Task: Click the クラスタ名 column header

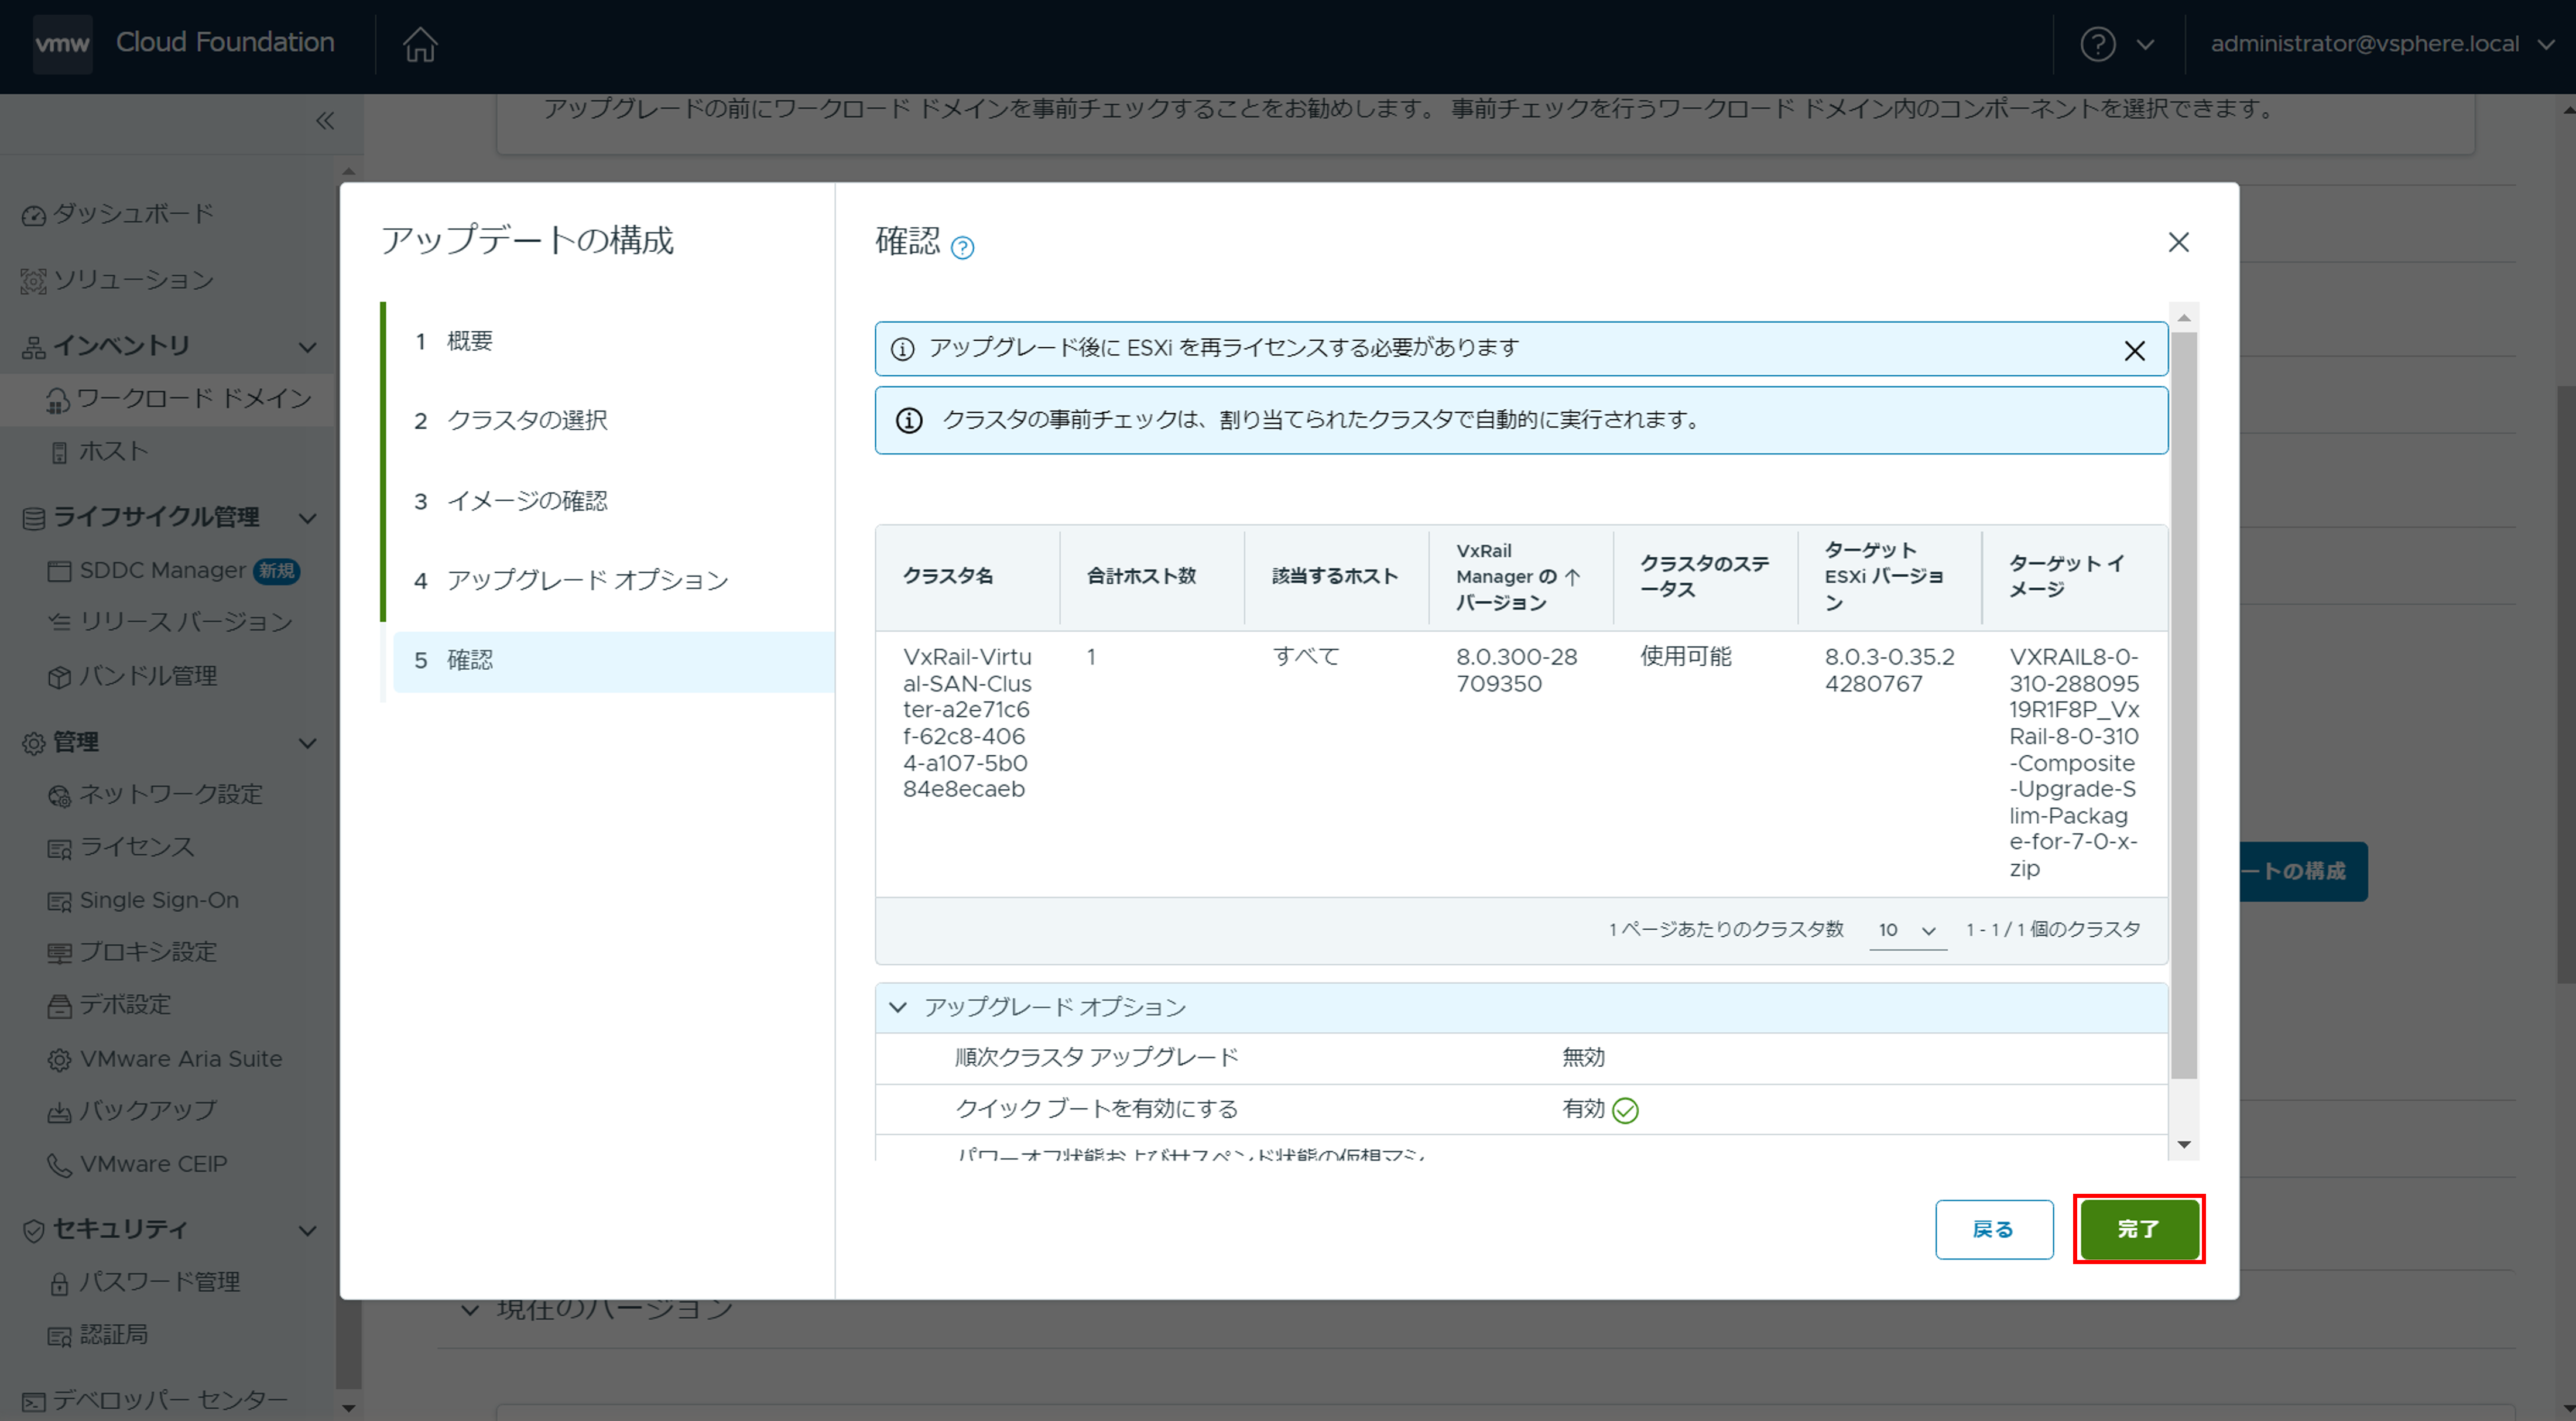Action: pyautogui.click(x=967, y=577)
